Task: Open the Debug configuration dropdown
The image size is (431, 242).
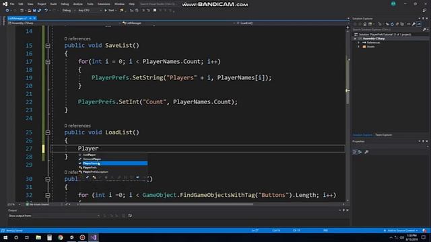Action: 68,11
